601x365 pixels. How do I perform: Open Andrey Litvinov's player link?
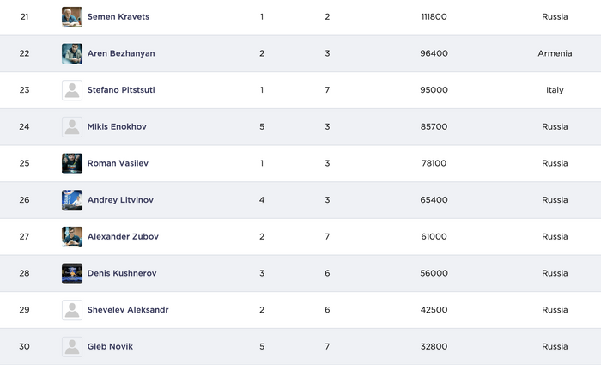[120, 200]
